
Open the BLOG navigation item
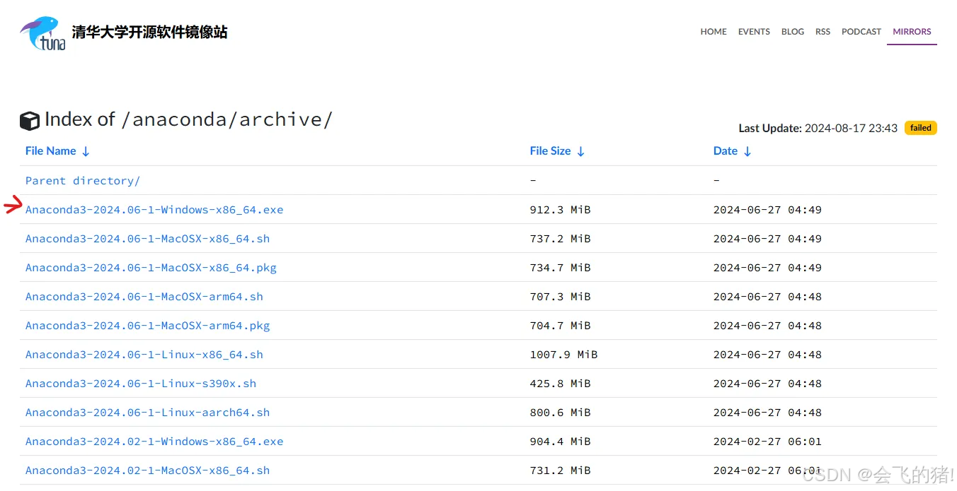793,32
